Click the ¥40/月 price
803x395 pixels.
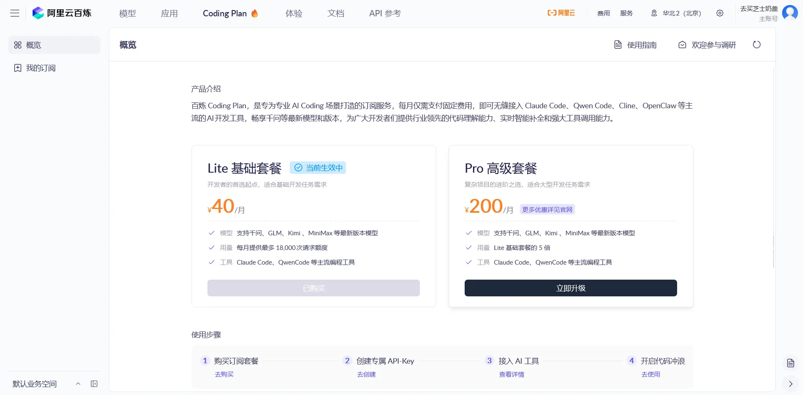(226, 206)
